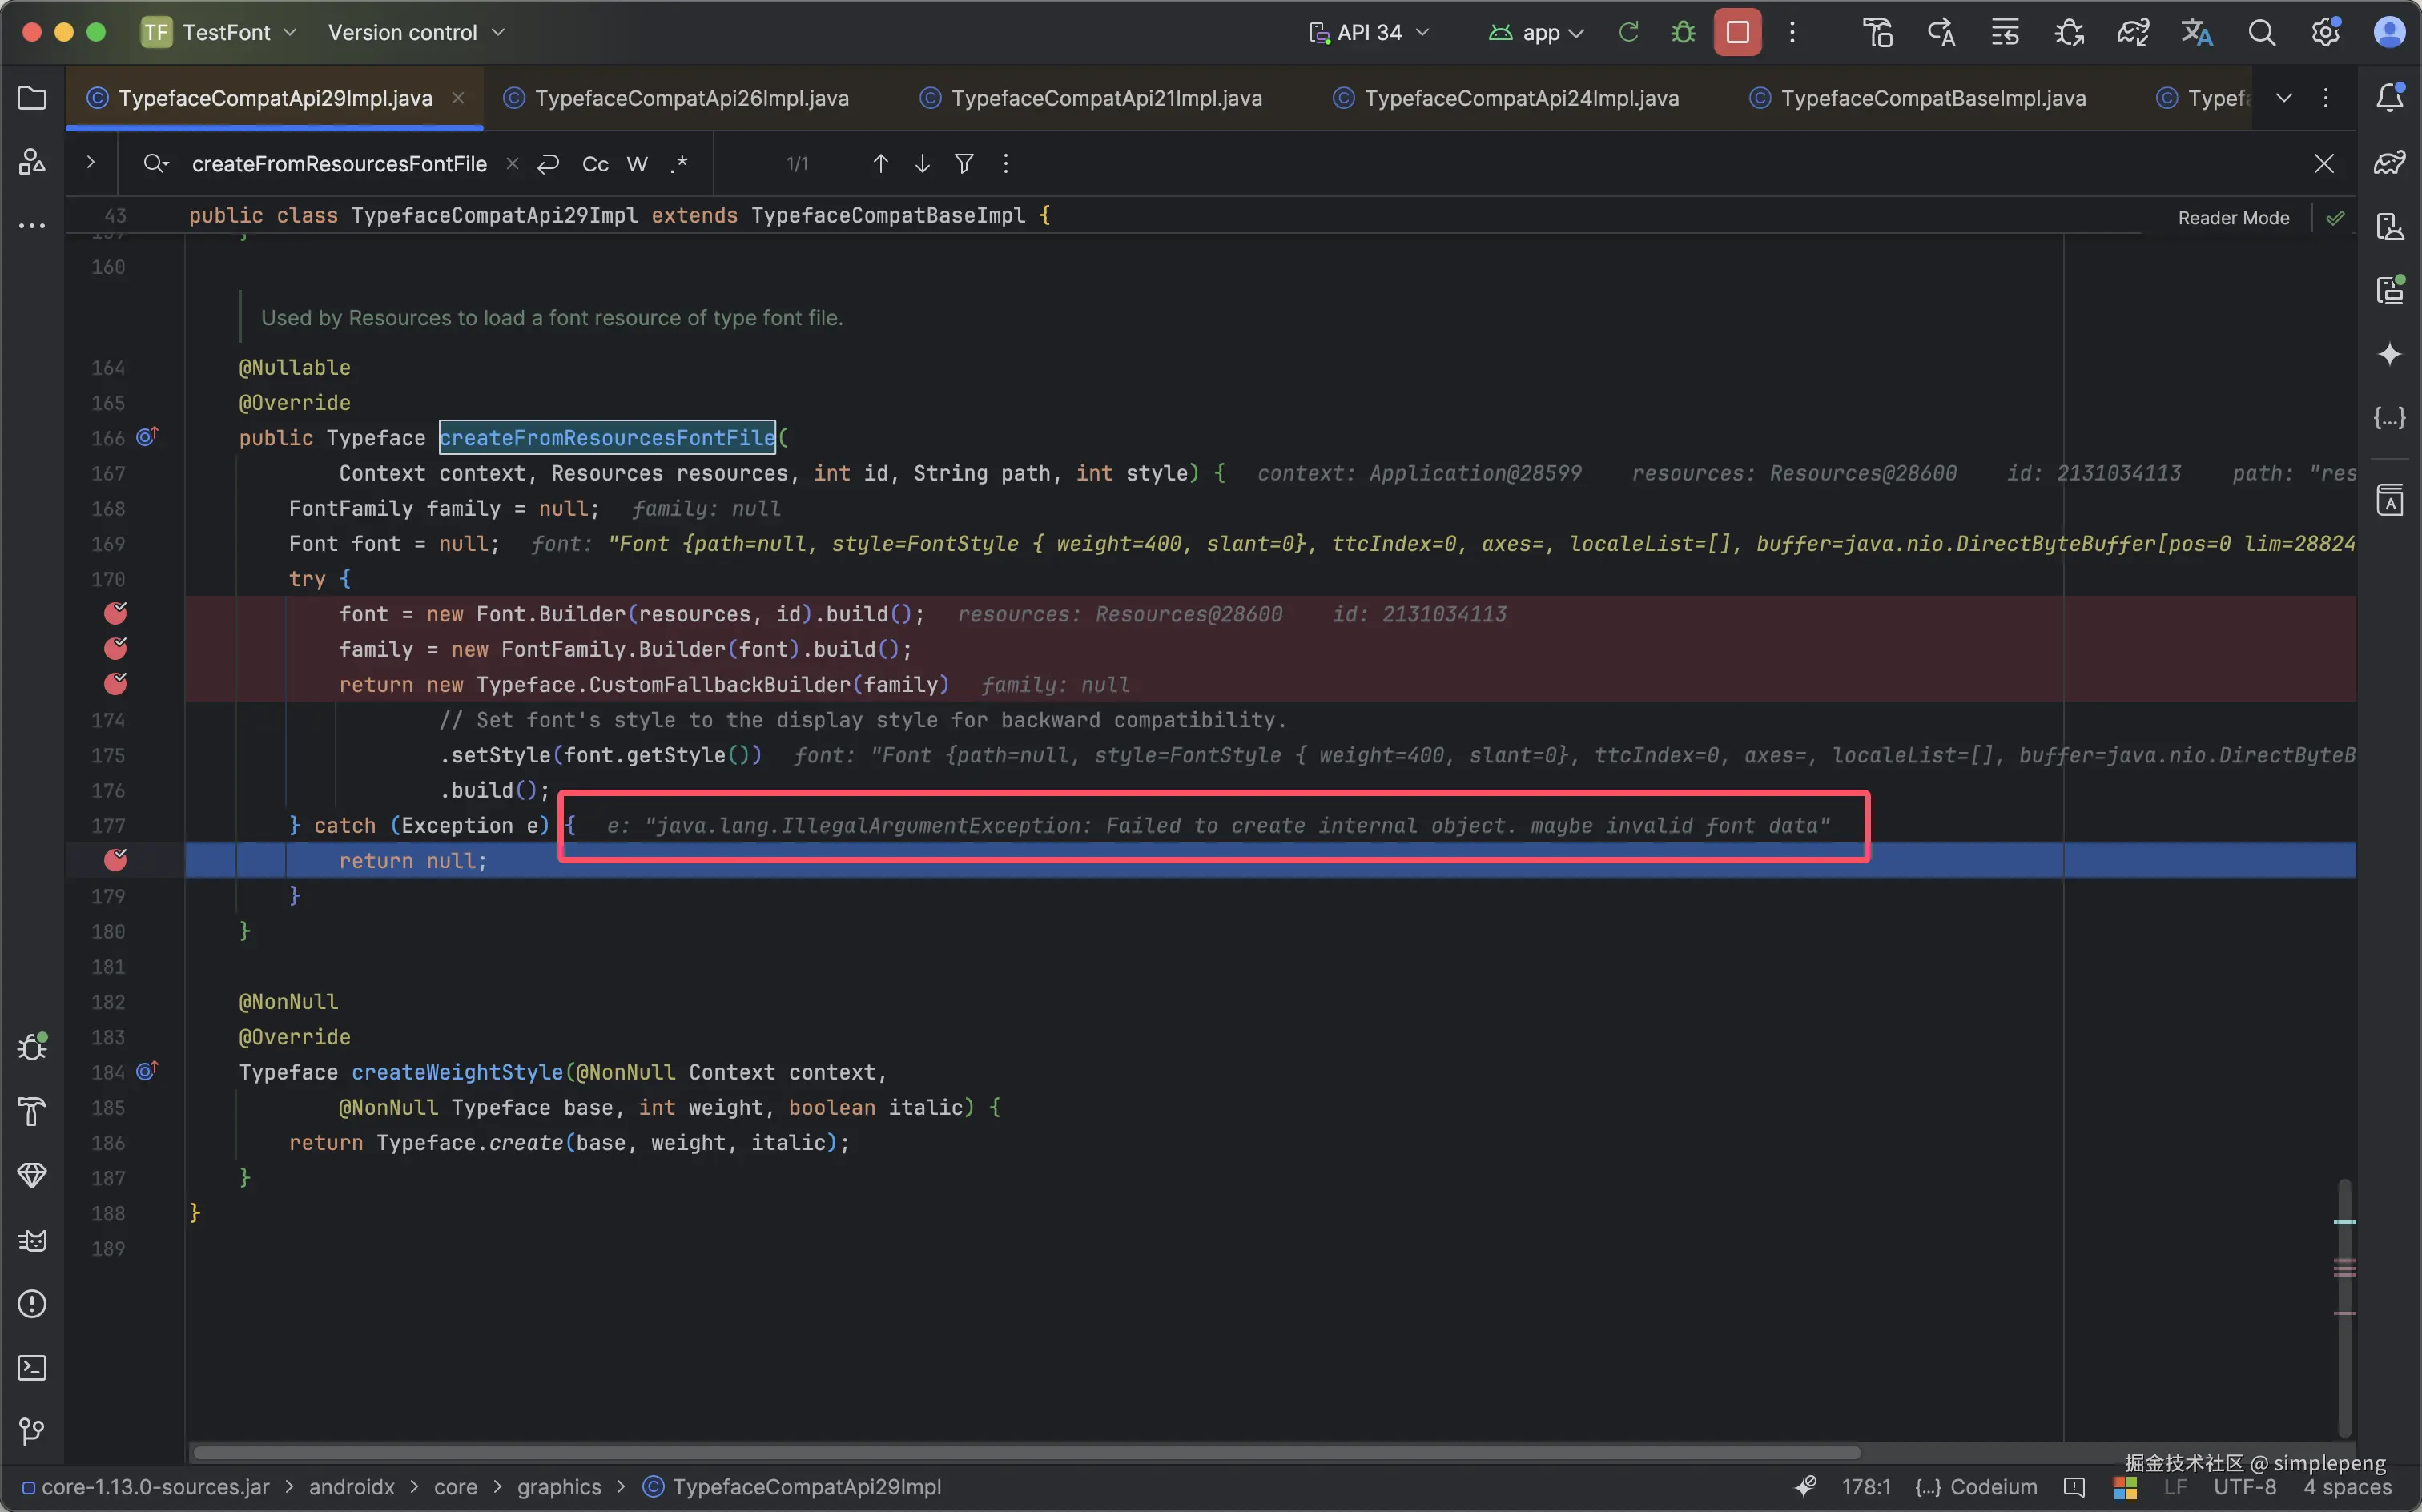The image size is (2422, 1512).
Task: Click the Stop app red button
Action: click(x=1737, y=32)
